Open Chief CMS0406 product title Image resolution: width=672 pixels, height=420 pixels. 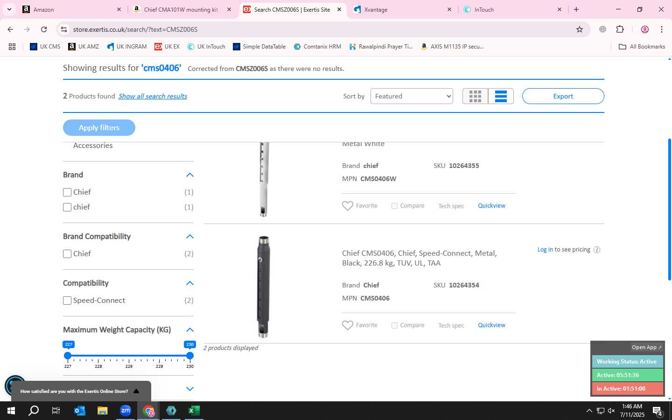[419, 258]
